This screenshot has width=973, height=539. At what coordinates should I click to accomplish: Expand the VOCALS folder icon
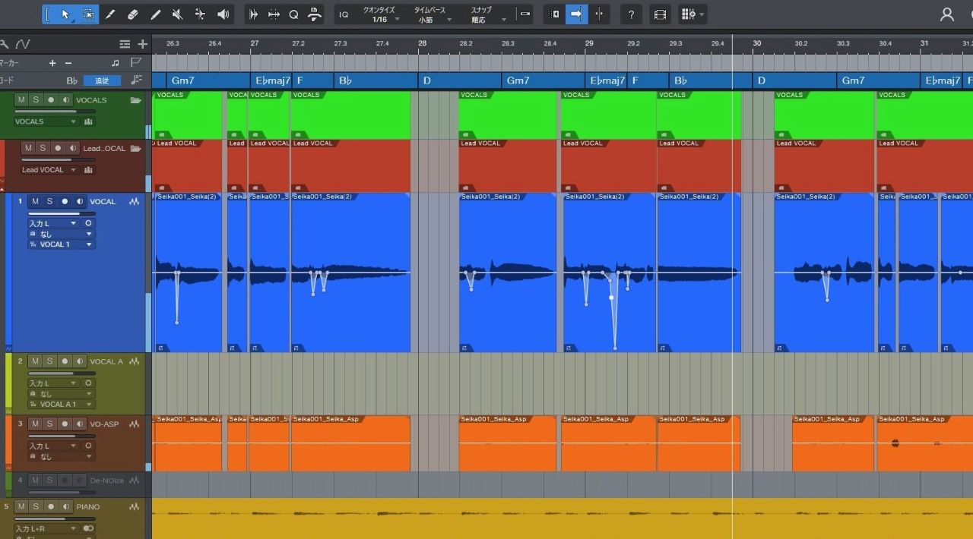point(135,99)
